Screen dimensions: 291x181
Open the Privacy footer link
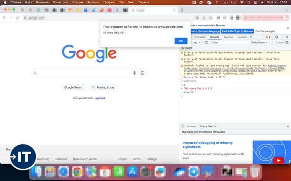point(122,159)
